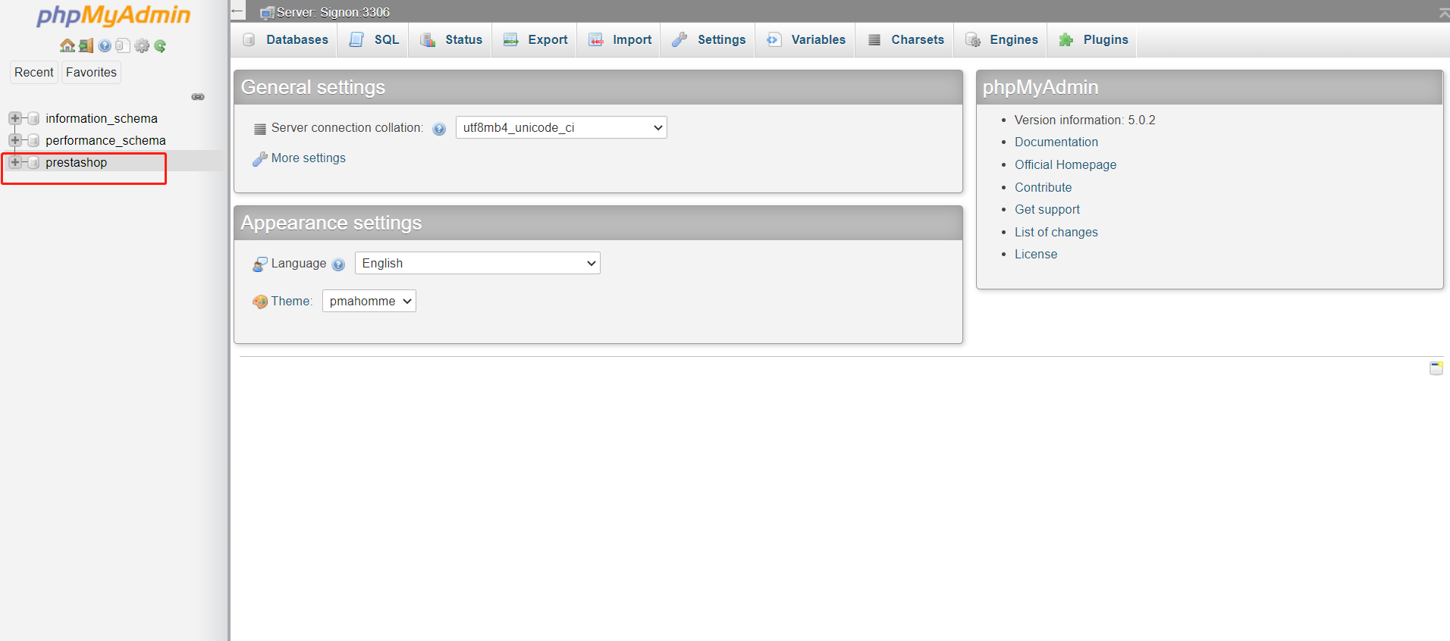
Task: Click the 'Version information: 5.0.2' text
Action: [1085, 120]
